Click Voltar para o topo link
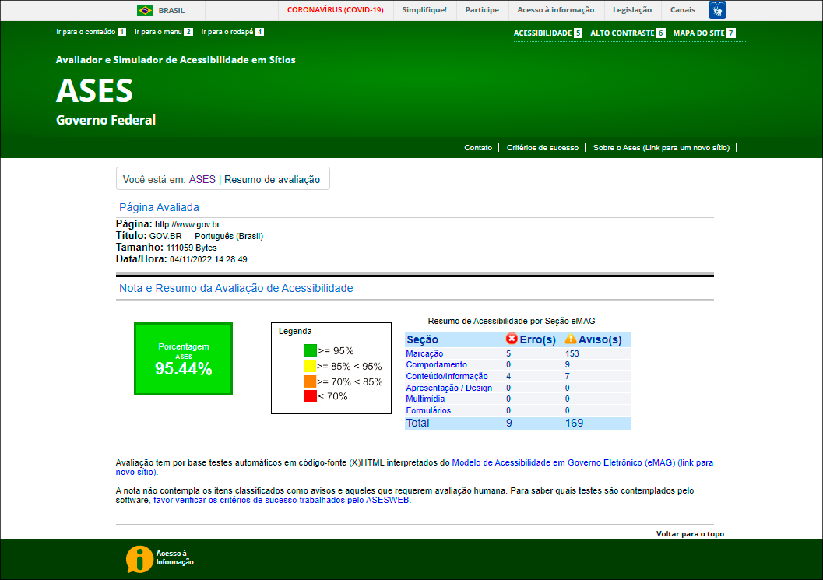Image resolution: width=823 pixels, height=580 pixels. point(690,534)
